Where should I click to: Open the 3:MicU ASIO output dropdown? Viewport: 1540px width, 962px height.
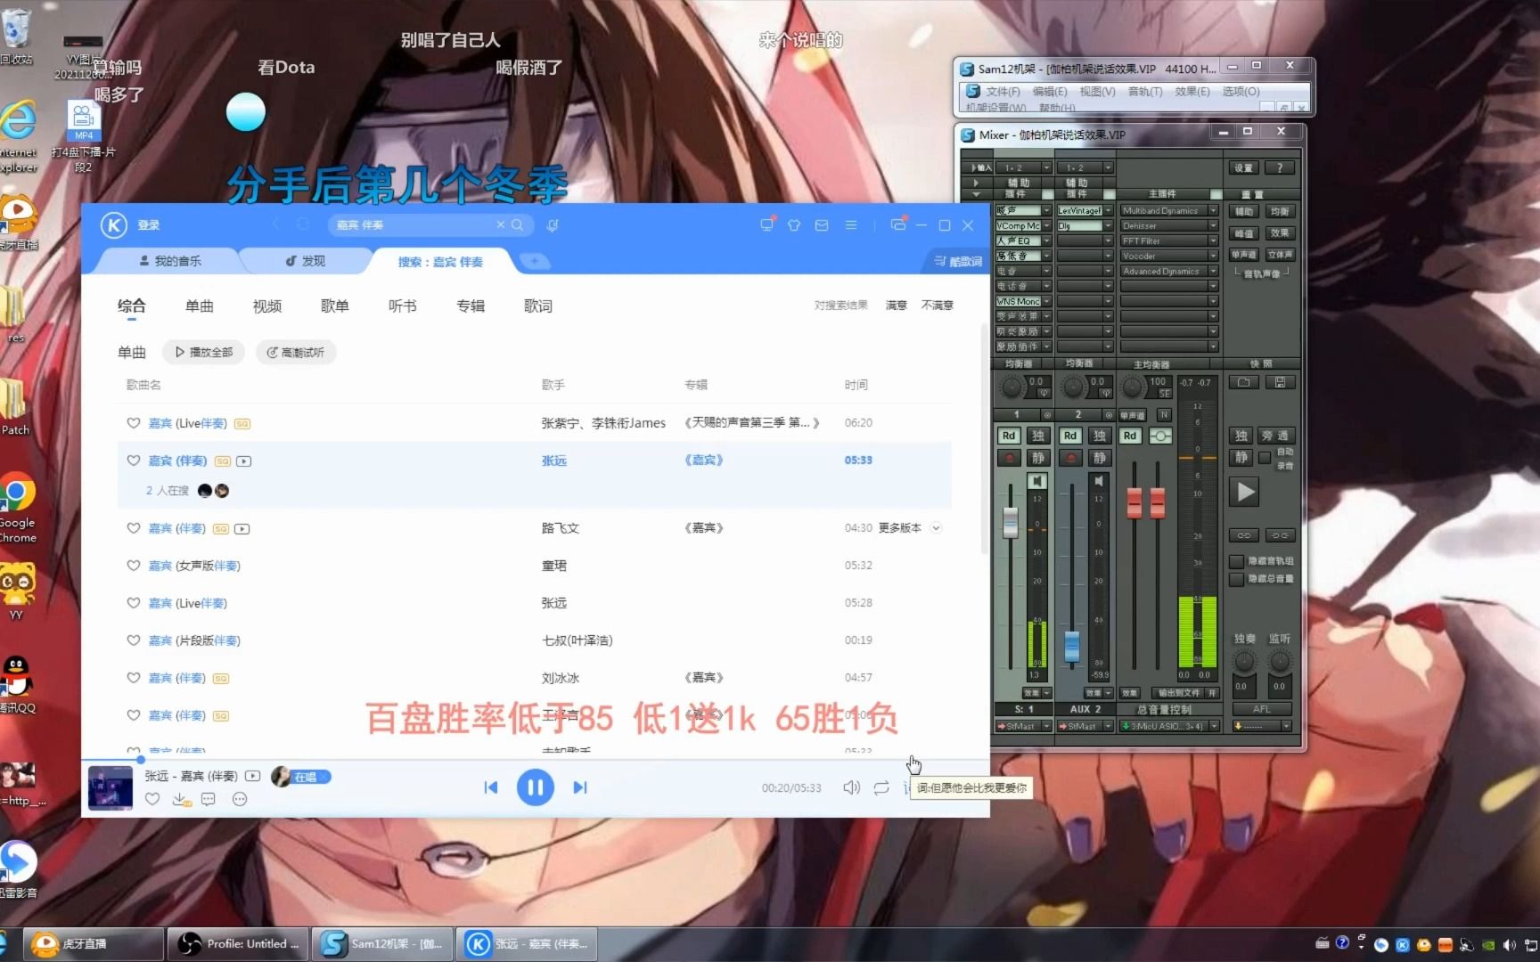click(x=1214, y=726)
